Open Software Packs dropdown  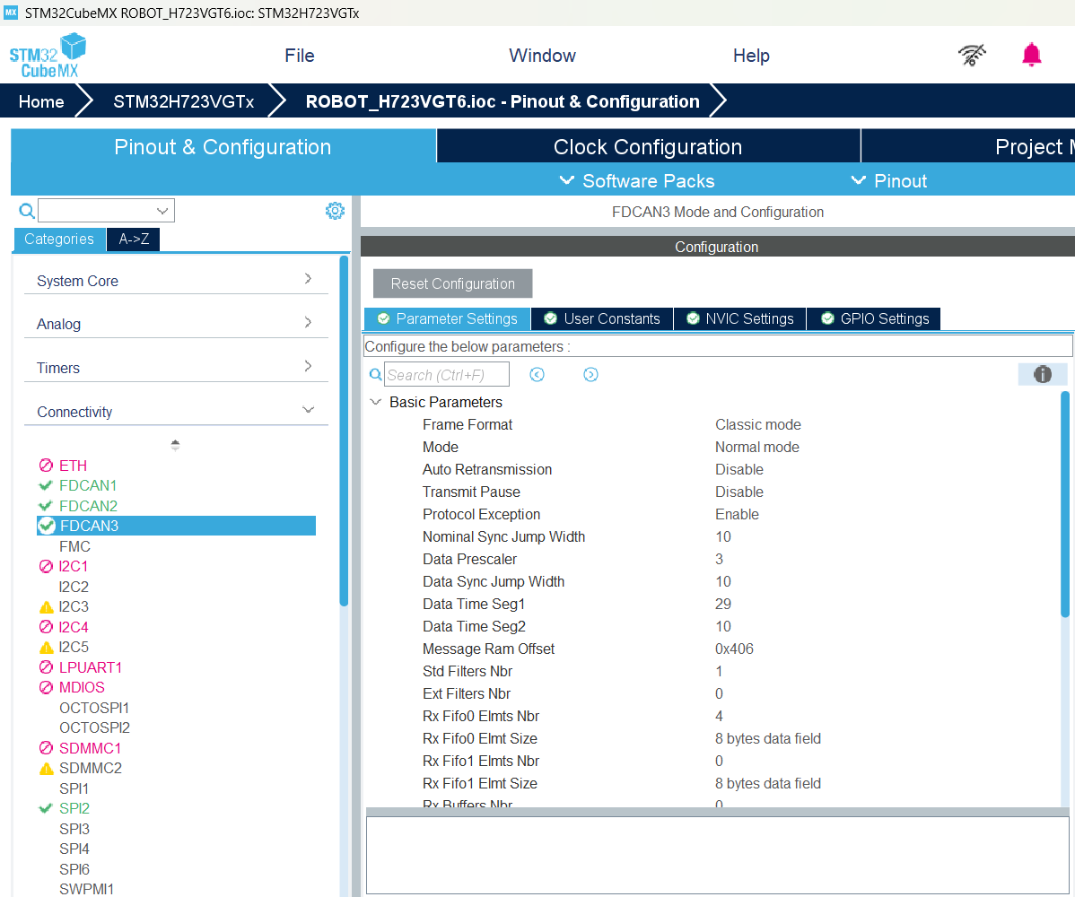pos(638,181)
